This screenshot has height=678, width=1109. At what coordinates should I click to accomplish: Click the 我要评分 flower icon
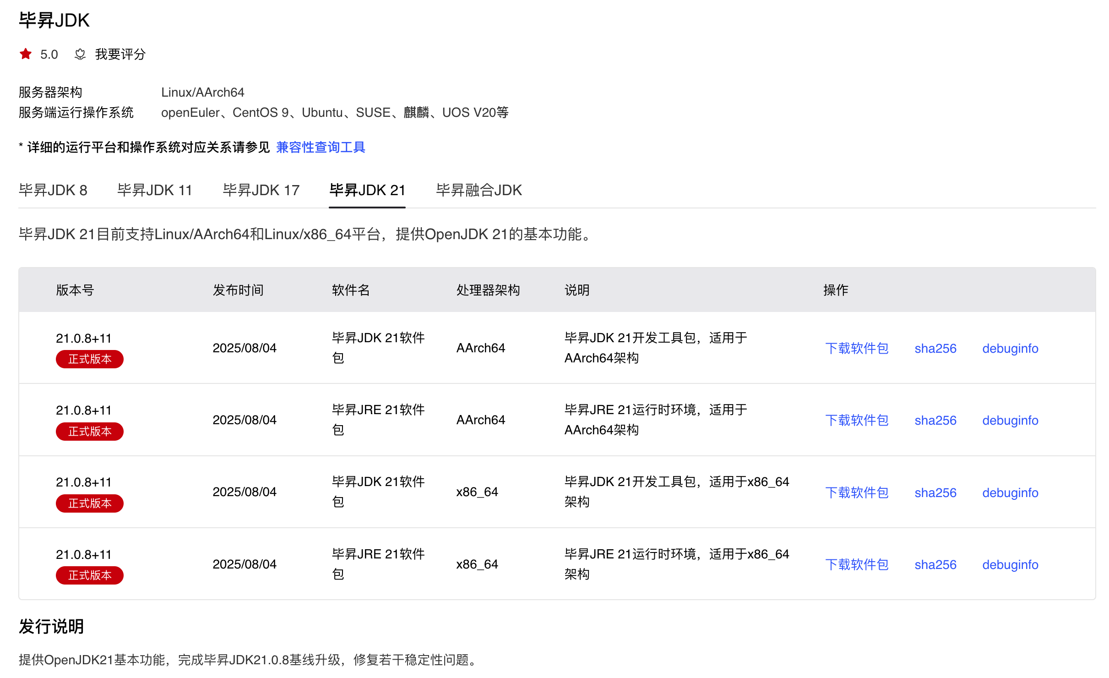click(x=80, y=54)
